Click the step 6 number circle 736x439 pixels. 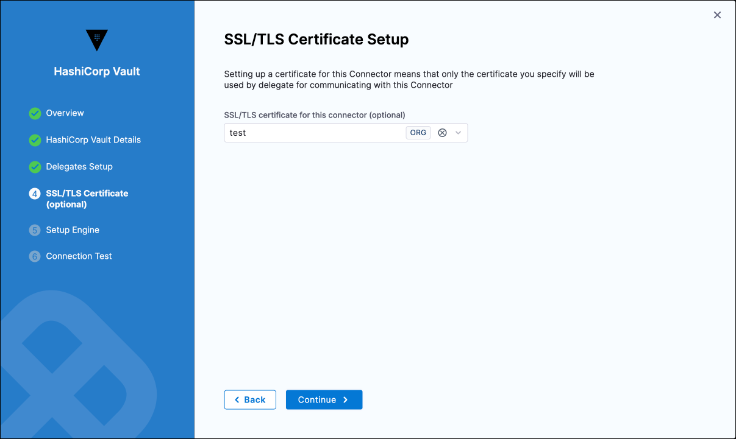tap(35, 256)
